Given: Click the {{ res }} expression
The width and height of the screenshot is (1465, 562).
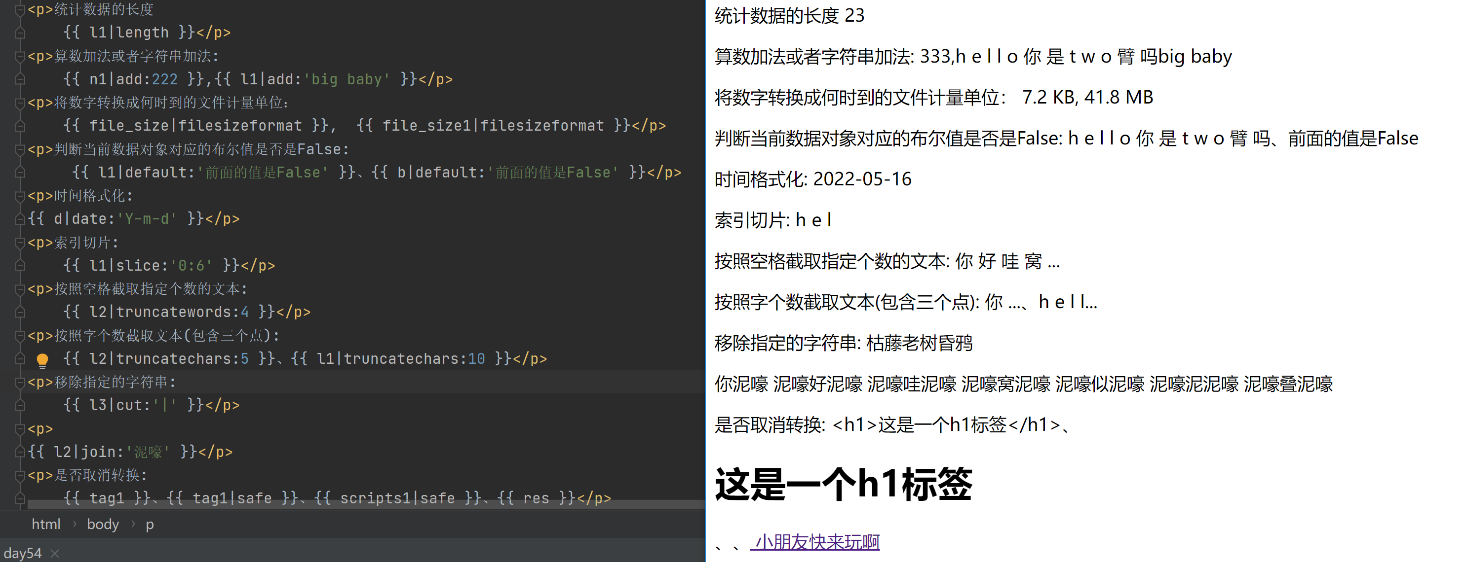Looking at the screenshot, I should point(536,498).
